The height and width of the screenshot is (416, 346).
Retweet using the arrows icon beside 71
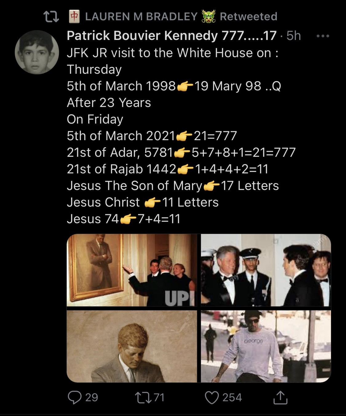pyautogui.click(x=143, y=397)
